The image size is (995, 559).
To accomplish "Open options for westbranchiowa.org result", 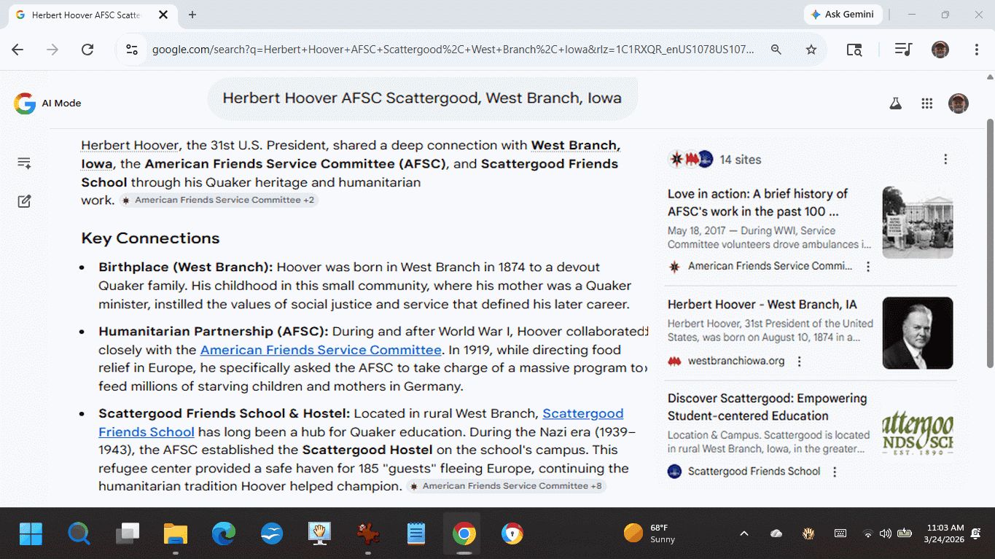I will [800, 361].
